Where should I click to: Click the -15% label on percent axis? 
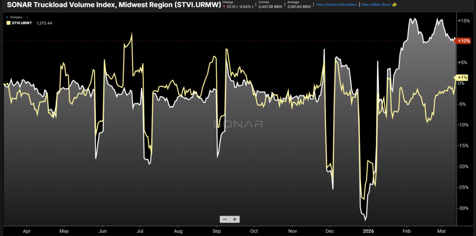pyautogui.click(x=464, y=146)
